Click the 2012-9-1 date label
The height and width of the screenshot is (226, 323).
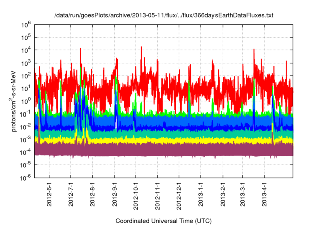pyautogui.click(x=115, y=194)
